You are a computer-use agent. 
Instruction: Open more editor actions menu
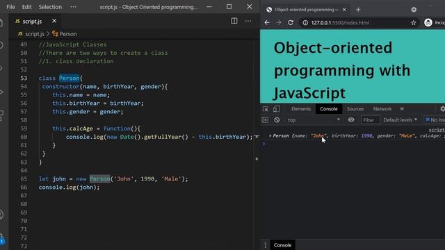248,21
